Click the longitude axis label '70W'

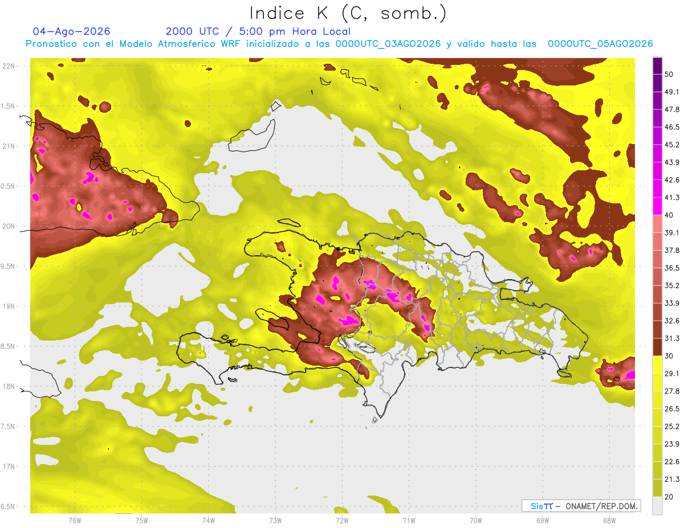(476, 520)
